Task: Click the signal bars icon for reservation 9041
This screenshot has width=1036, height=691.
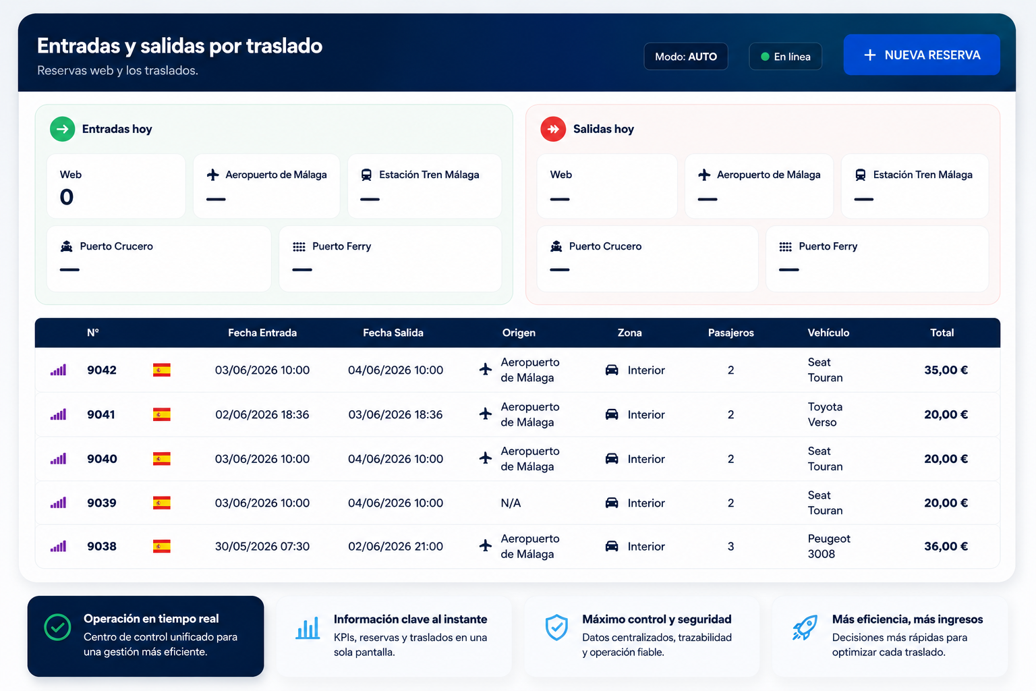Action: point(58,414)
